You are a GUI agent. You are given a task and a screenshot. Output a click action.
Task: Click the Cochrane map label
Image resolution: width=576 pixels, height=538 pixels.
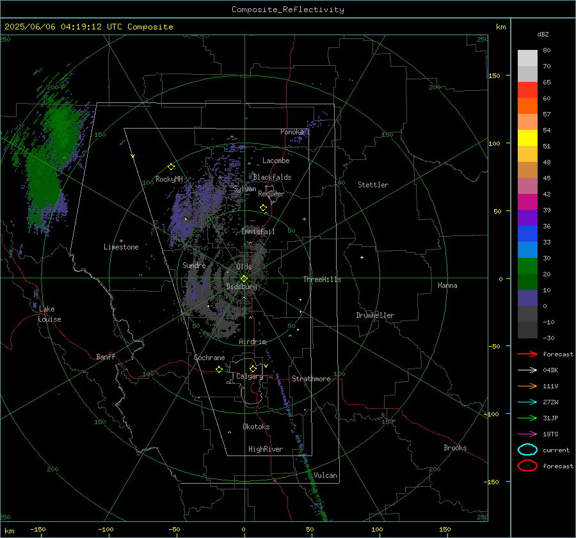209,358
